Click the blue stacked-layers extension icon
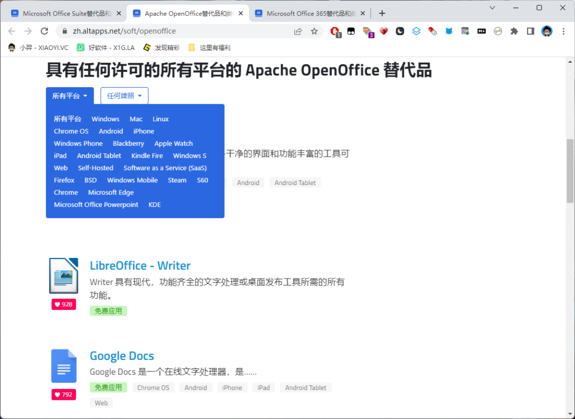Screen dimensions: 575x419 click(416, 31)
